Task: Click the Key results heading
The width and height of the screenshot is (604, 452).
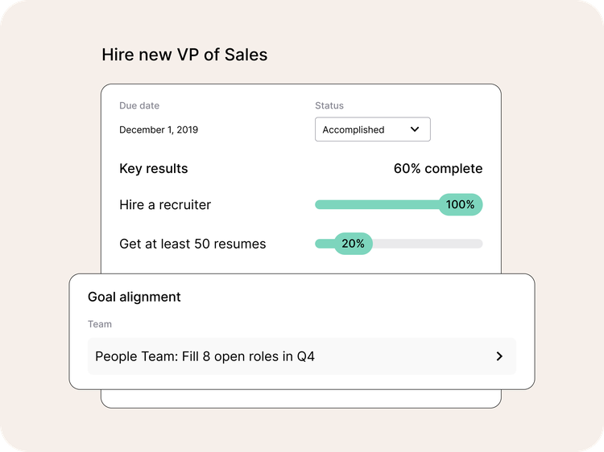Action: click(x=154, y=168)
